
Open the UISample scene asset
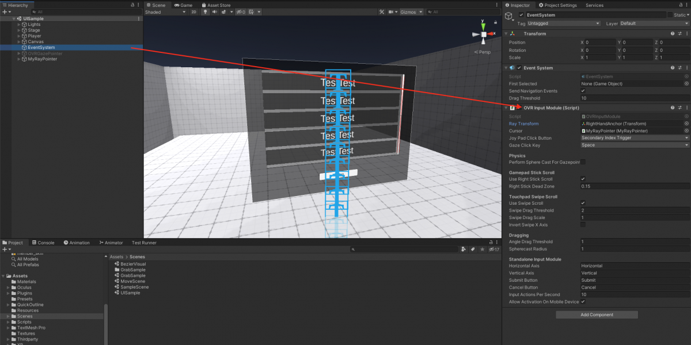[x=130, y=293]
